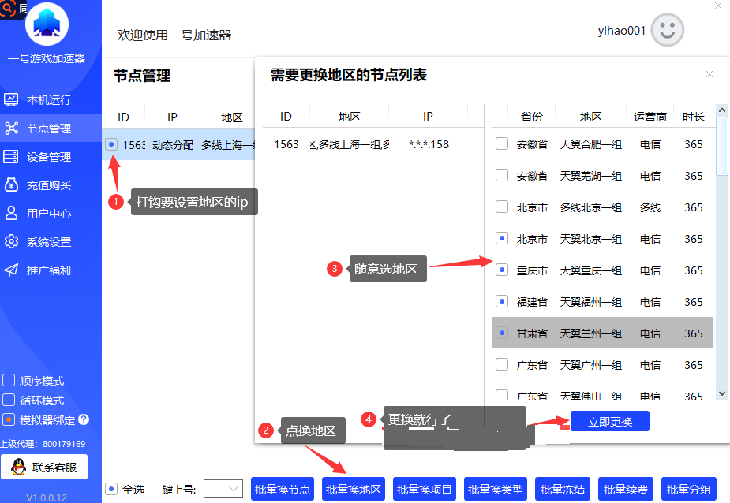Viewport: 730px width, 503px height.
Task: Open 本机运行 in the sidebar
Action: (51, 100)
